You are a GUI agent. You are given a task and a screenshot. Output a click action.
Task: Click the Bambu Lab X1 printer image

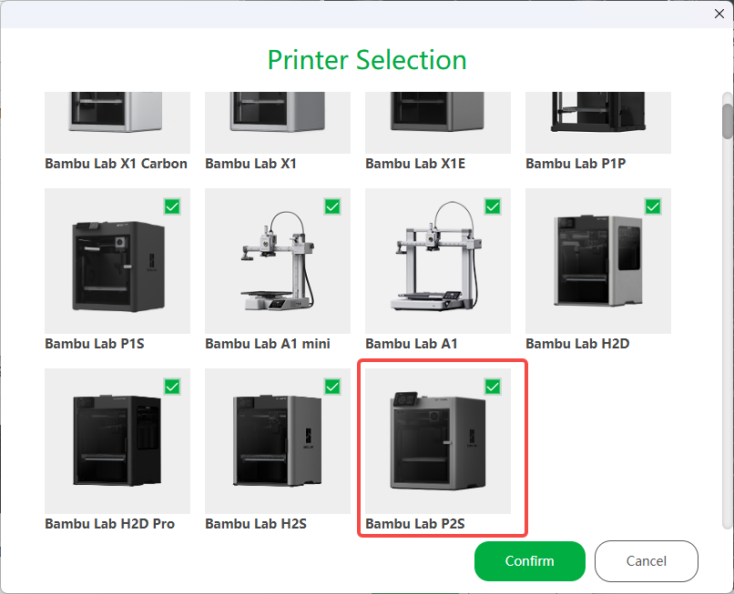pyautogui.click(x=278, y=123)
